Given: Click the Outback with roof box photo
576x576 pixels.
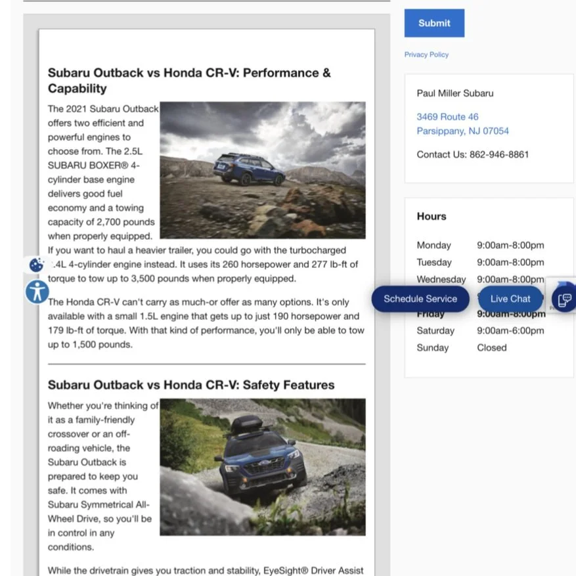Looking at the screenshot, I should 263,467.
